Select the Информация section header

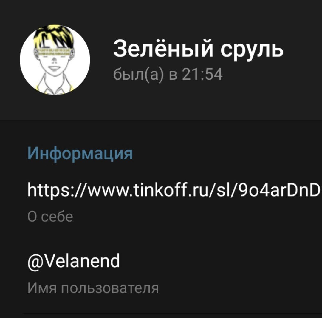80,153
